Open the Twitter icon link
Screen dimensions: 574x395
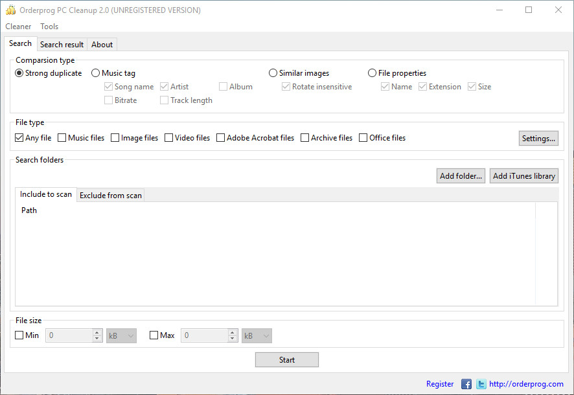pyautogui.click(x=481, y=384)
